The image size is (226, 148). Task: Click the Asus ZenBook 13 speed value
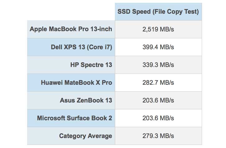[158, 100]
